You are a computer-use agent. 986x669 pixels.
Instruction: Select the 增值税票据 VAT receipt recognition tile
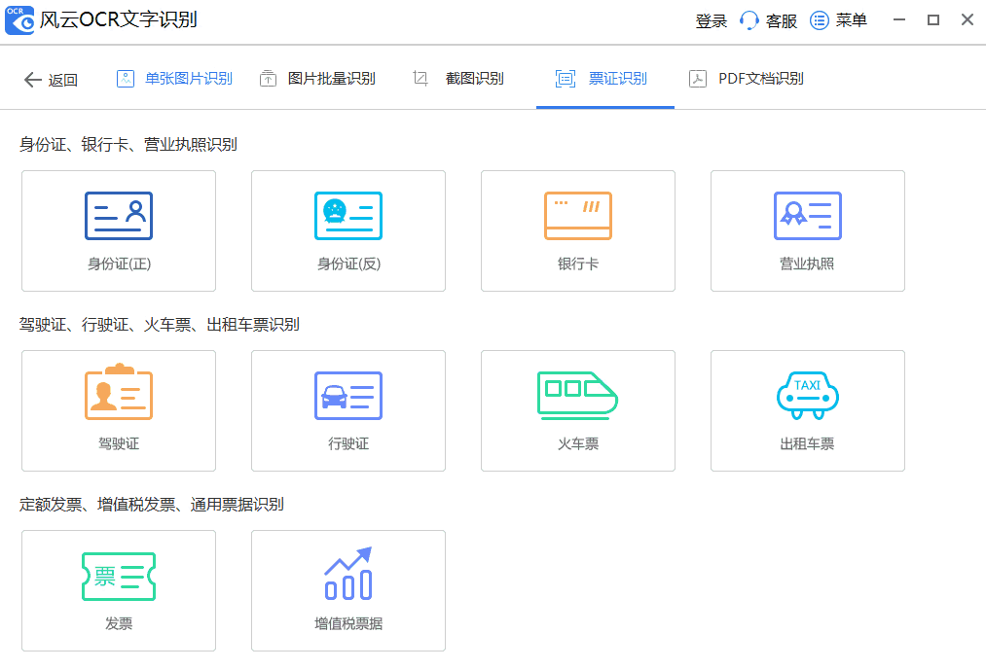click(x=347, y=590)
